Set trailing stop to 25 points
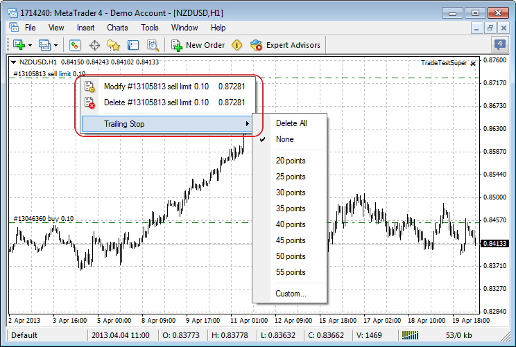This screenshot has width=516, height=347. (291, 177)
